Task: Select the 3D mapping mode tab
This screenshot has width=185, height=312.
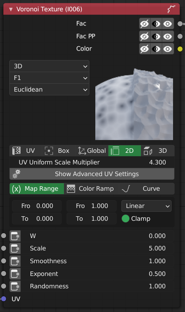Action: 158,151
